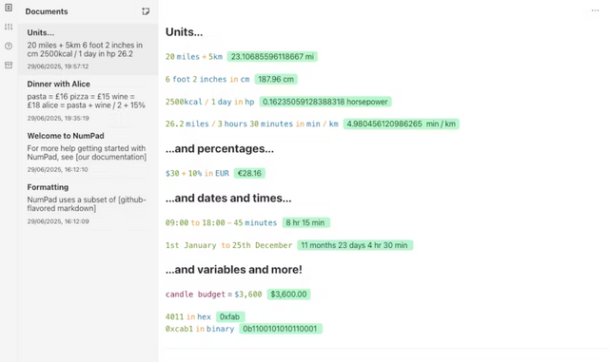Image resolution: width=609 pixels, height=362 pixels.
Task: Click the "$30 + 10% in EUR" expression
Action: (x=197, y=173)
